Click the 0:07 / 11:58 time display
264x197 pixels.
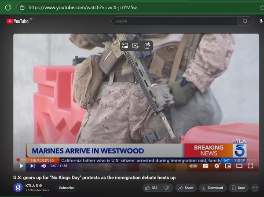click(x=59, y=166)
